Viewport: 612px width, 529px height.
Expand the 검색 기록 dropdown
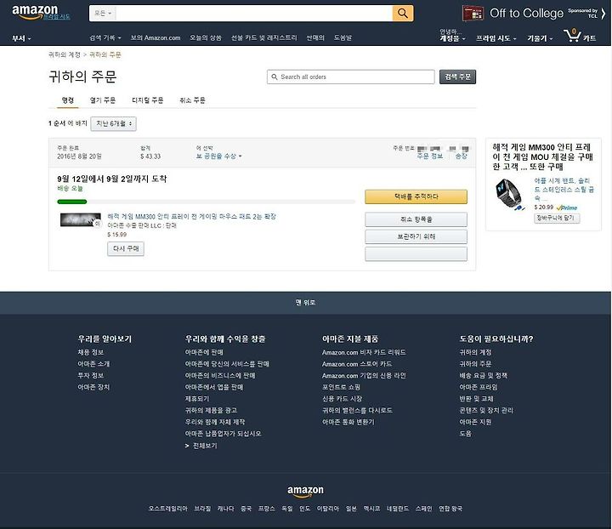105,38
